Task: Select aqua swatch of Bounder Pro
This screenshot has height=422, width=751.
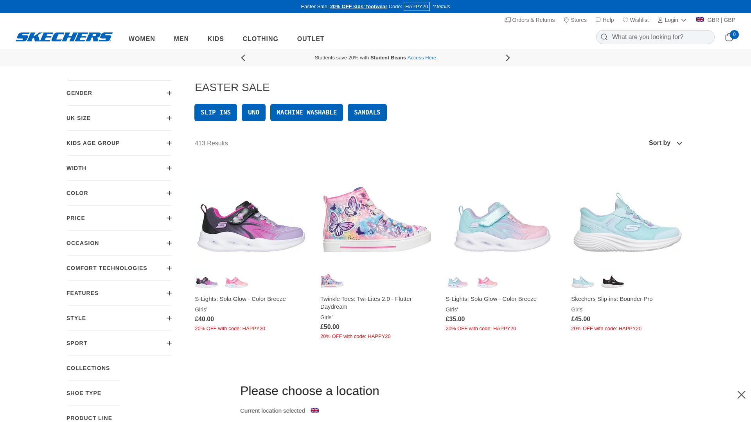Action: (583, 282)
